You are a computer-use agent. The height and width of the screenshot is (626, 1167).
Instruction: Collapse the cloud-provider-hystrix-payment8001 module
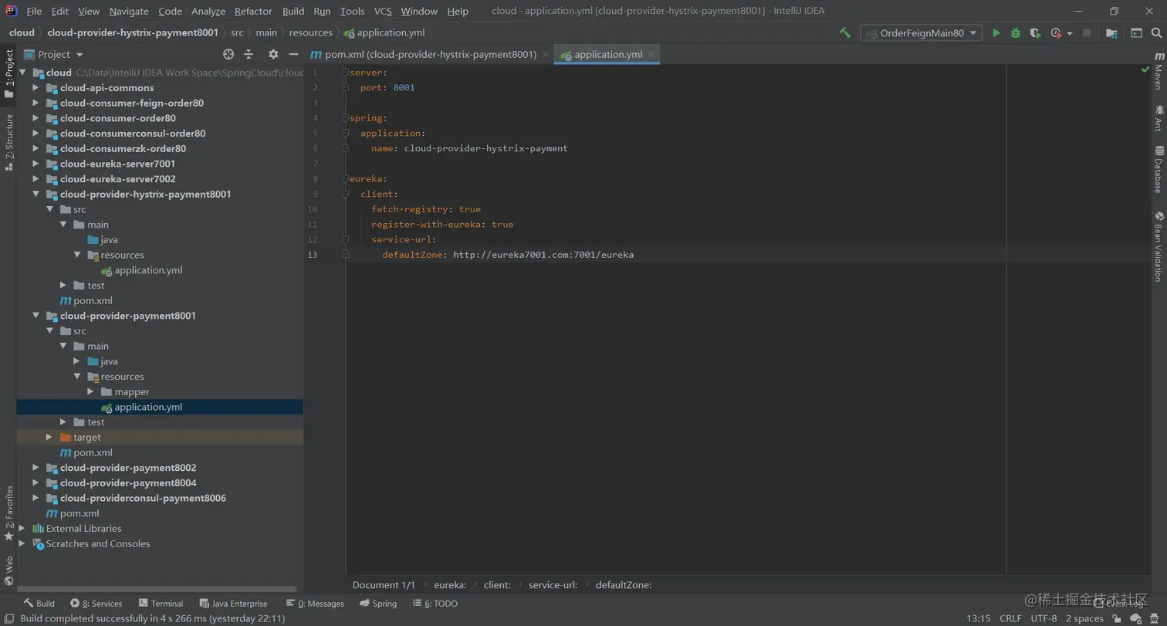pyautogui.click(x=36, y=195)
